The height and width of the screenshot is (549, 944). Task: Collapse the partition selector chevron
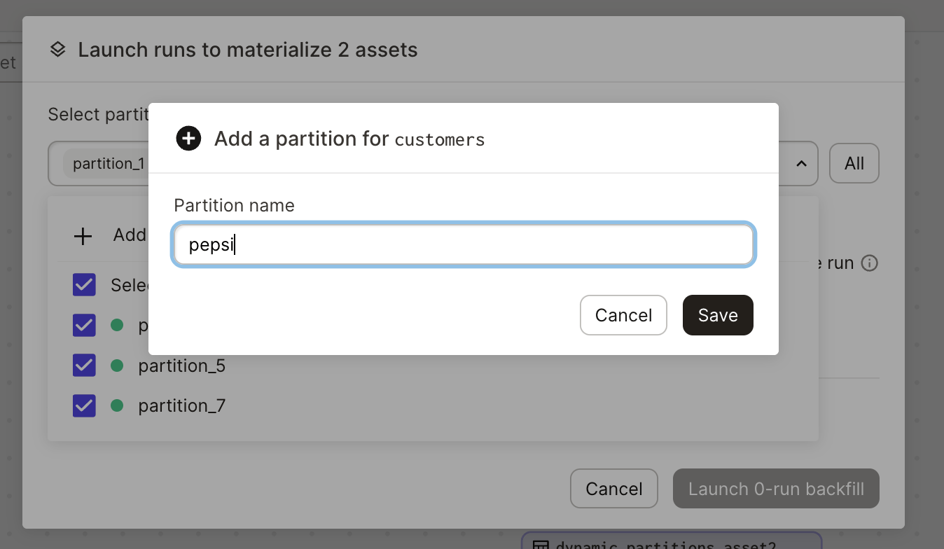[x=802, y=163]
